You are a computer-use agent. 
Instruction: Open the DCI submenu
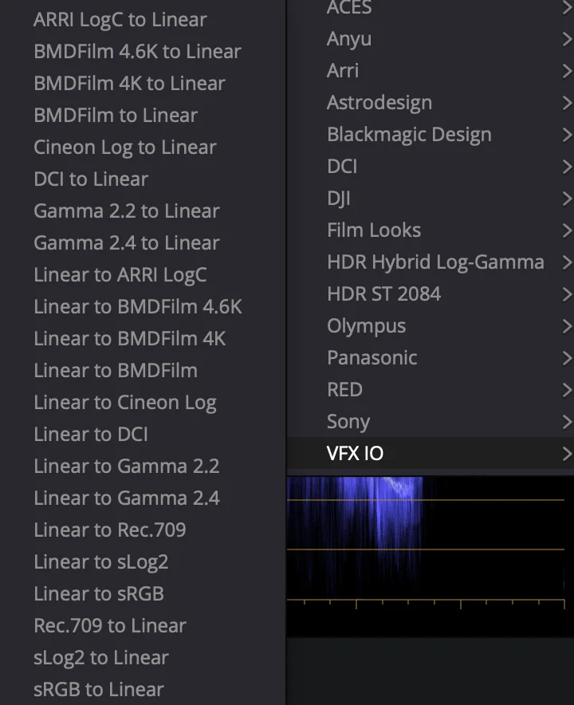pyautogui.click(x=431, y=167)
